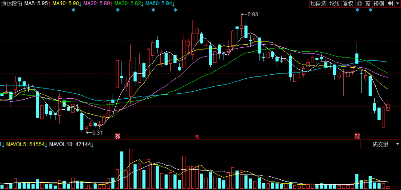Click the red 涨 event marker
The image size is (401, 190).
[118, 136]
